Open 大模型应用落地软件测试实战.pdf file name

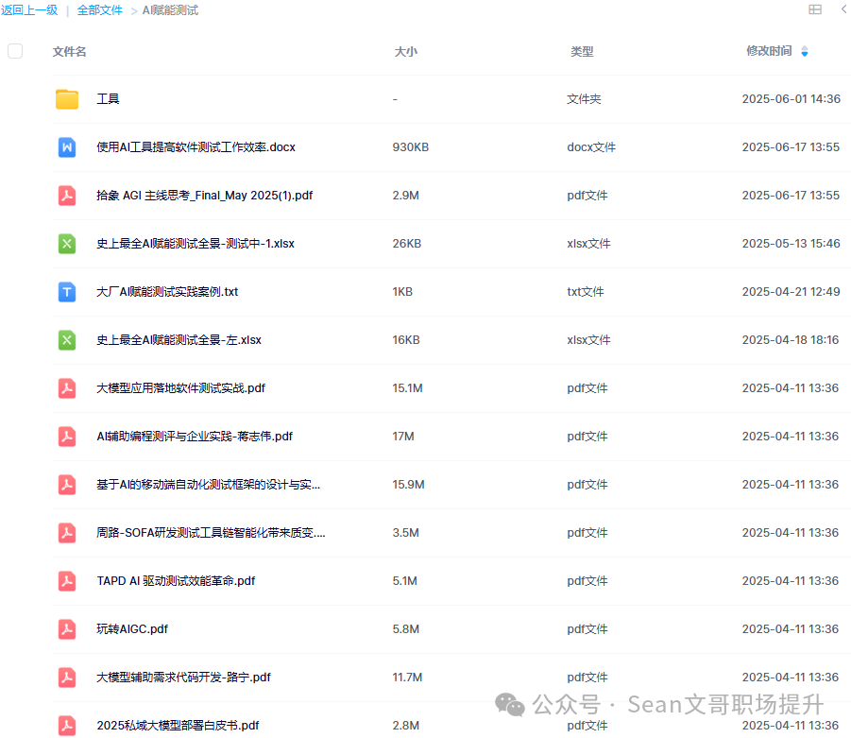pos(180,388)
